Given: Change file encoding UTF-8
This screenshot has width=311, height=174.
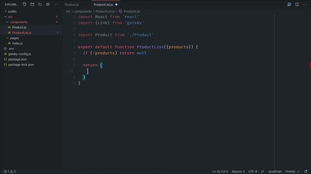Looking at the screenshot, I should point(253,172).
